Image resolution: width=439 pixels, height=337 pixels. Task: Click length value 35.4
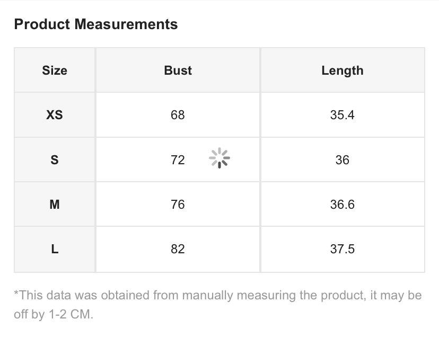pyautogui.click(x=343, y=115)
